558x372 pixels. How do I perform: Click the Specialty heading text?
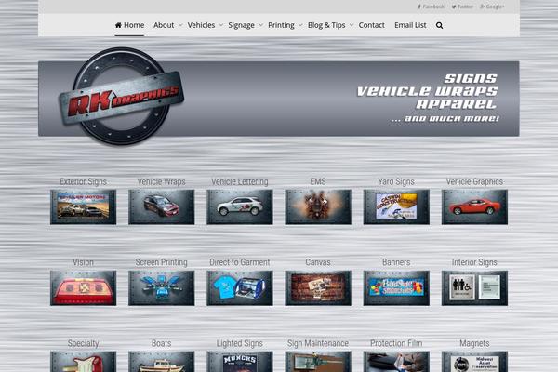84,343
